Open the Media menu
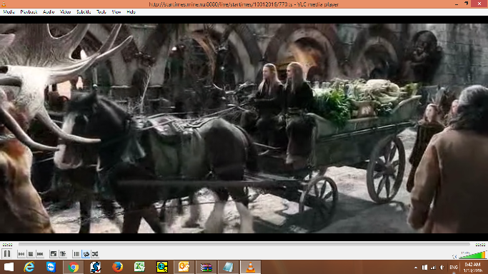The height and width of the screenshot is (274, 488). (x=9, y=12)
